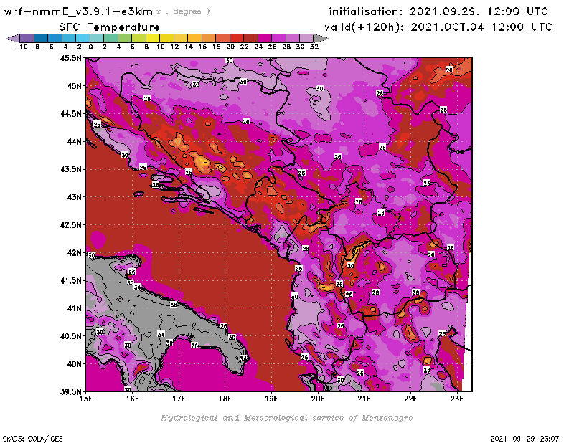
Task: Click the '40.5N' latitude axis label
Action: (x=70, y=336)
